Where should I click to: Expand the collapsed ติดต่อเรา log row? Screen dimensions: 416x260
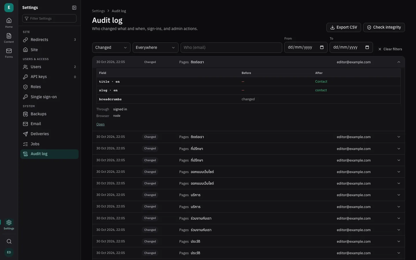coord(248,137)
